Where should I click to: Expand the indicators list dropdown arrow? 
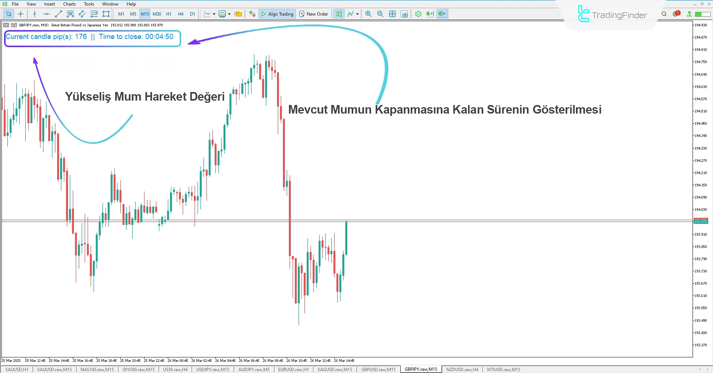(x=357, y=14)
